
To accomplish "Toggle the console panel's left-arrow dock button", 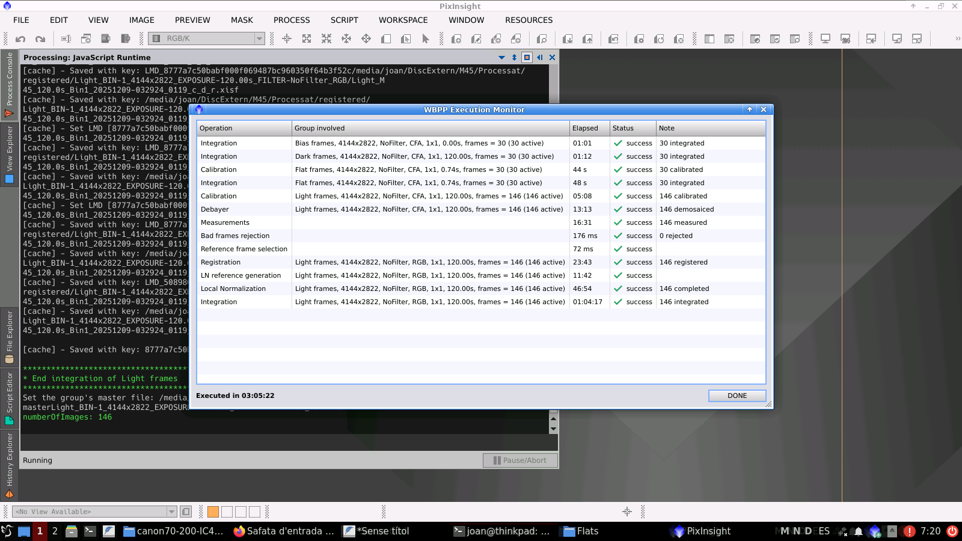I will [539, 58].
